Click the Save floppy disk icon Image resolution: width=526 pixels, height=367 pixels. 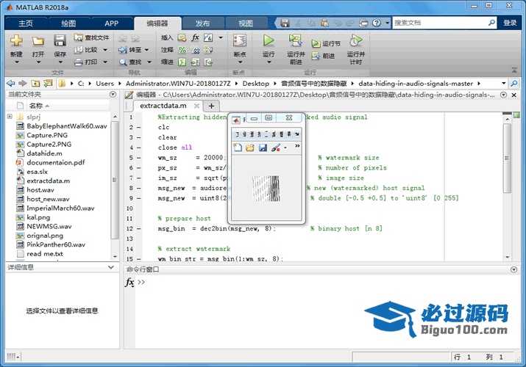[x=60, y=41]
